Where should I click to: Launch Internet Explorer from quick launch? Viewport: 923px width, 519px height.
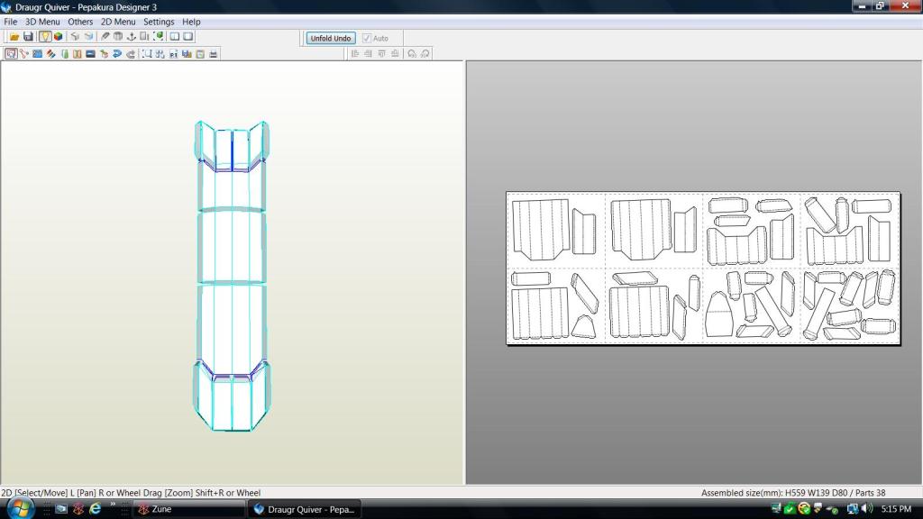tap(95, 508)
